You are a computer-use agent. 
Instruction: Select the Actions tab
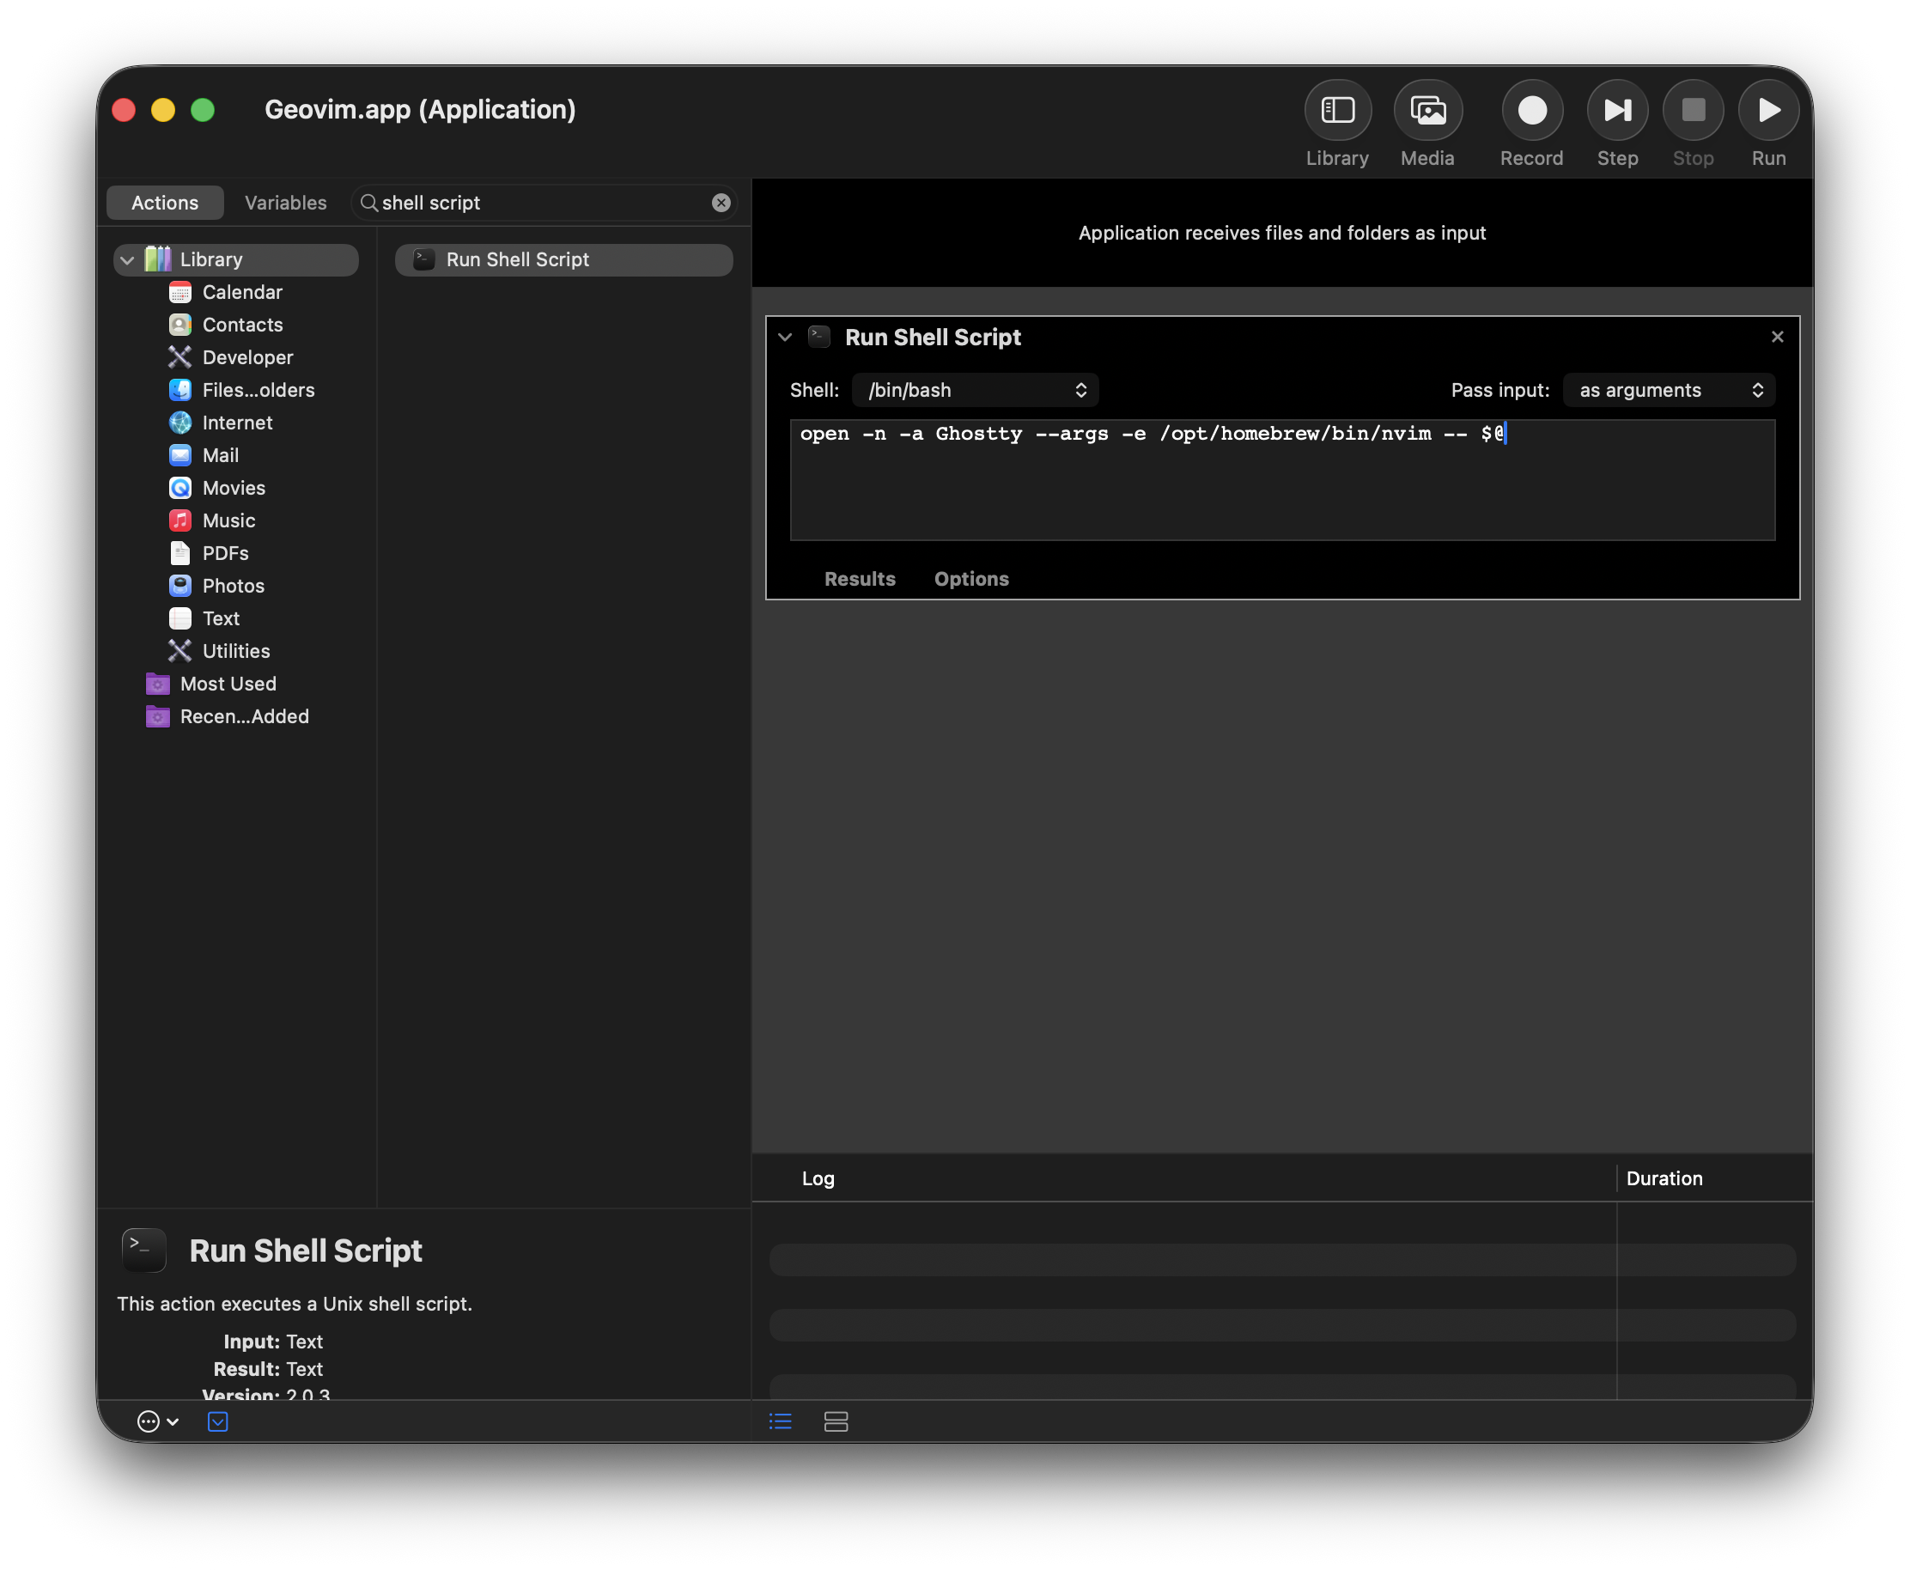[165, 203]
